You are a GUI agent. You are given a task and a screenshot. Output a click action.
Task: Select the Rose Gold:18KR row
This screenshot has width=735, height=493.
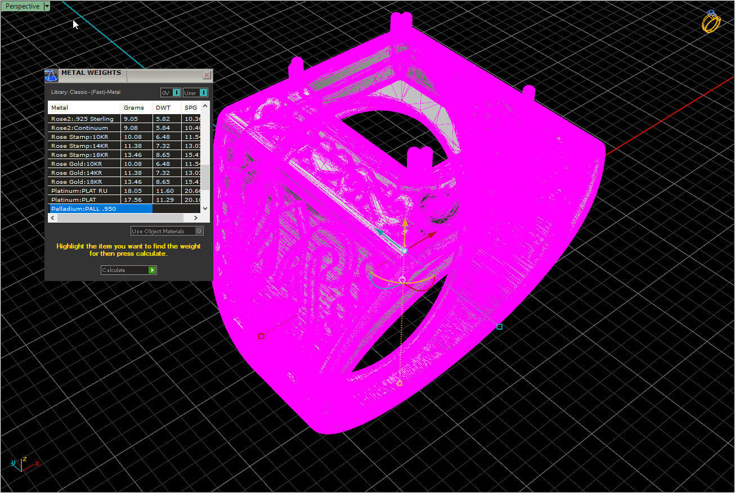point(124,182)
